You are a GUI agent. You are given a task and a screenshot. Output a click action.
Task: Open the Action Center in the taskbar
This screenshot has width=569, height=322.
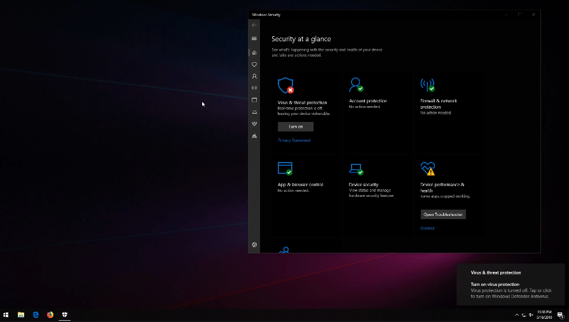560,315
